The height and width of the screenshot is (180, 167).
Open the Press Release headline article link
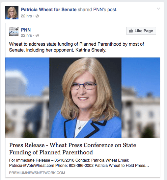point(72,149)
